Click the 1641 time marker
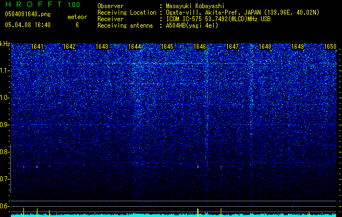The height and width of the screenshot is (217, 342). [37, 47]
